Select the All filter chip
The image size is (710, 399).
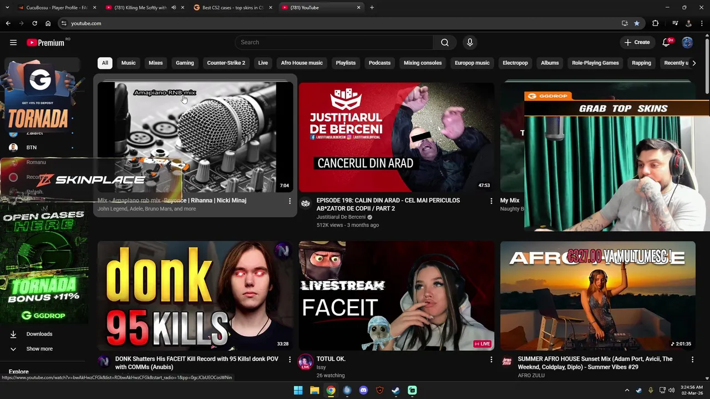pyautogui.click(x=105, y=63)
